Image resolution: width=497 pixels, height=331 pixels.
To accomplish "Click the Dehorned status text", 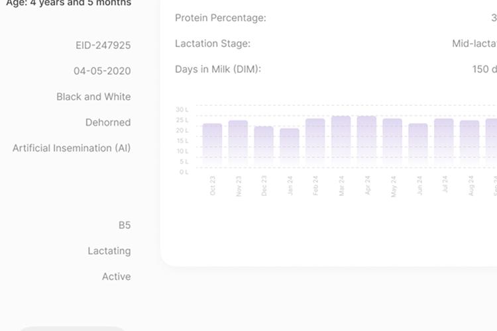I will click(x=108, y=122).
